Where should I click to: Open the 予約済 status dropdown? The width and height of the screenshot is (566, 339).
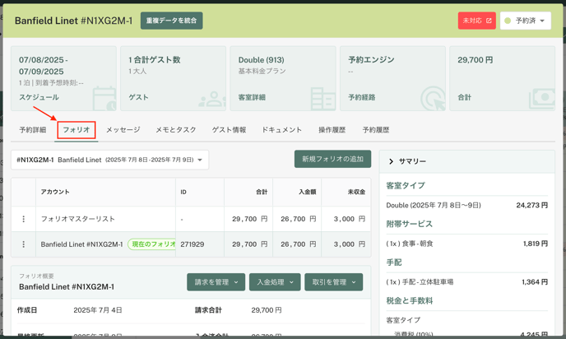tap(525, 21)
